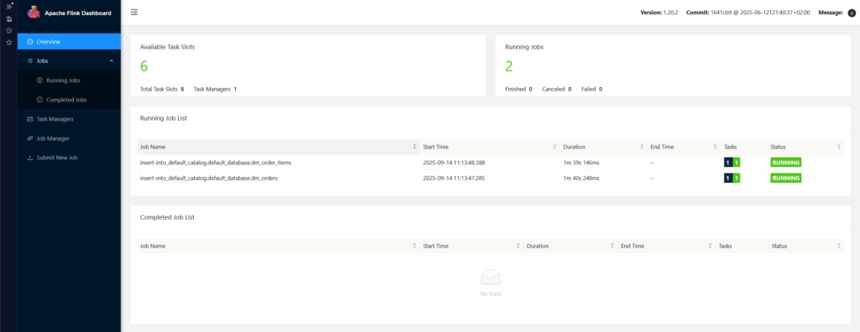
Task: Click the RUNNING status tag for dm_orders
Action: click(786, 178)
